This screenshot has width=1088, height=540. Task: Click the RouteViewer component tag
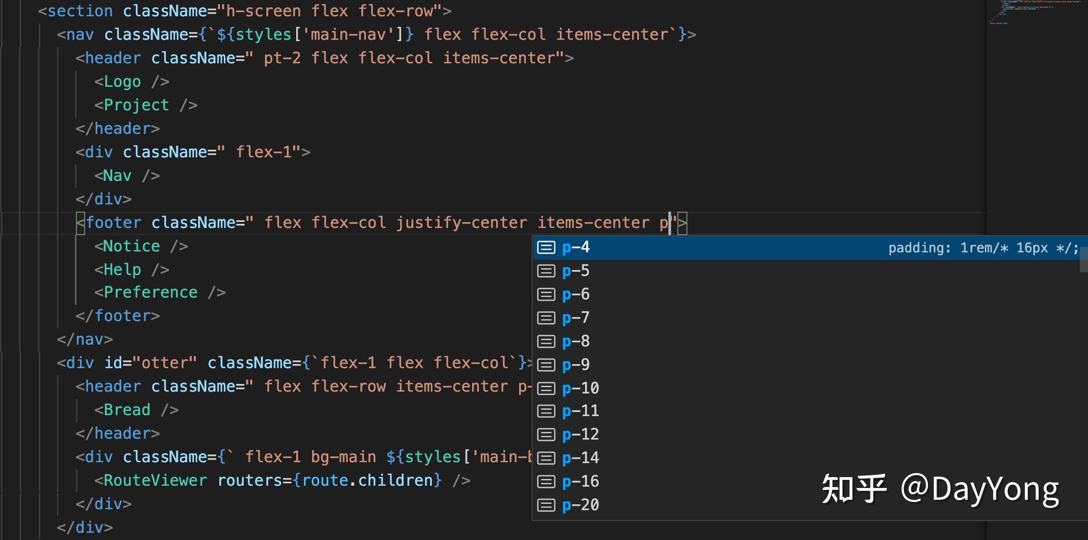(155, 480)
